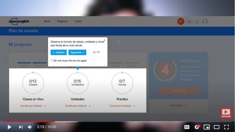This screenshot has height=132, width=235.
Task: Click the 'Certificados' heading
Action: point(190,61)
